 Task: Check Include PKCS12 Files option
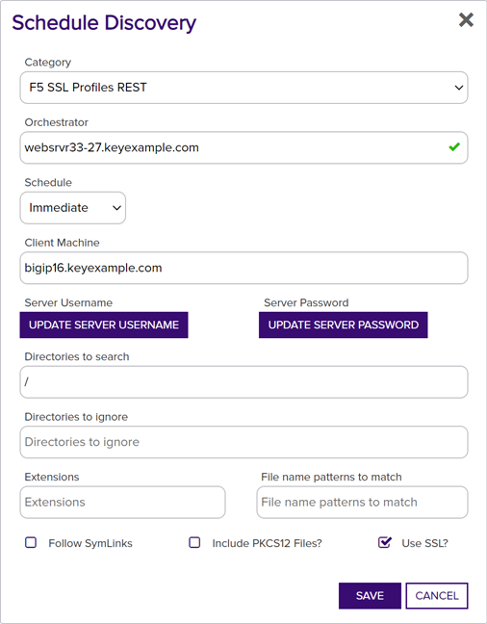[x=194, y=543]
